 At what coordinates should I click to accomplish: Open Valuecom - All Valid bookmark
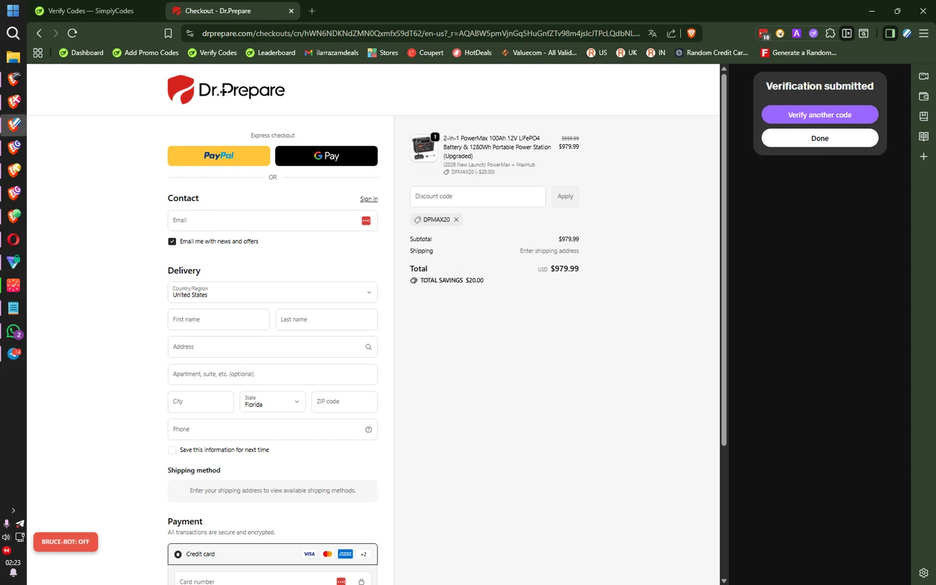[539, 53]
